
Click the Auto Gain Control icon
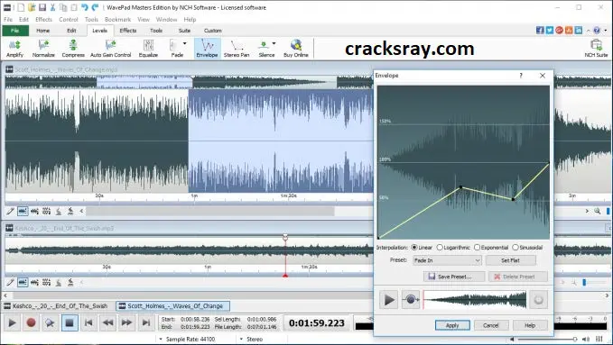pyautogui.click(x=111, y=49)
